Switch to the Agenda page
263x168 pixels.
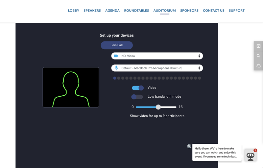coord(112,11)
